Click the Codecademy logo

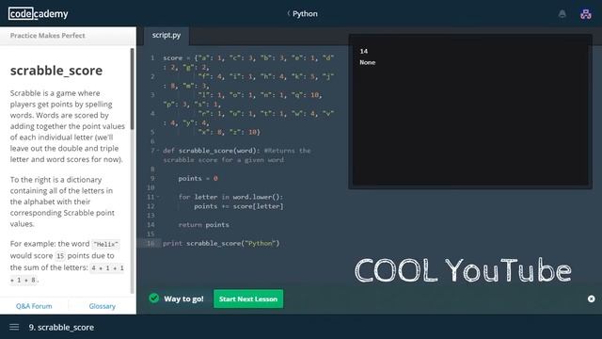point(38,14)
